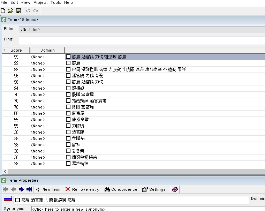Check the box for the score 94 term
Viewport: 265px width, 211px height.
pyautogui.click(x=68, y=88)
